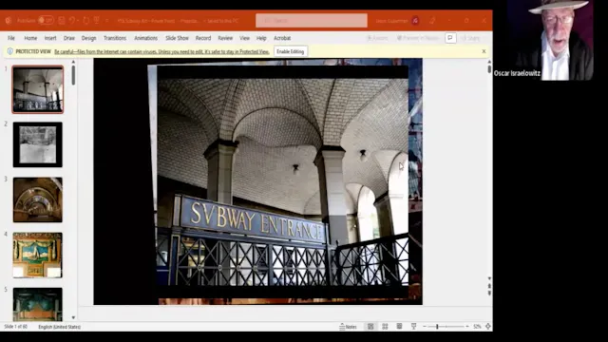This screenshot has width=608, height=342.
Task: Toggle the AutoSave switch
Action: point(46,20)
